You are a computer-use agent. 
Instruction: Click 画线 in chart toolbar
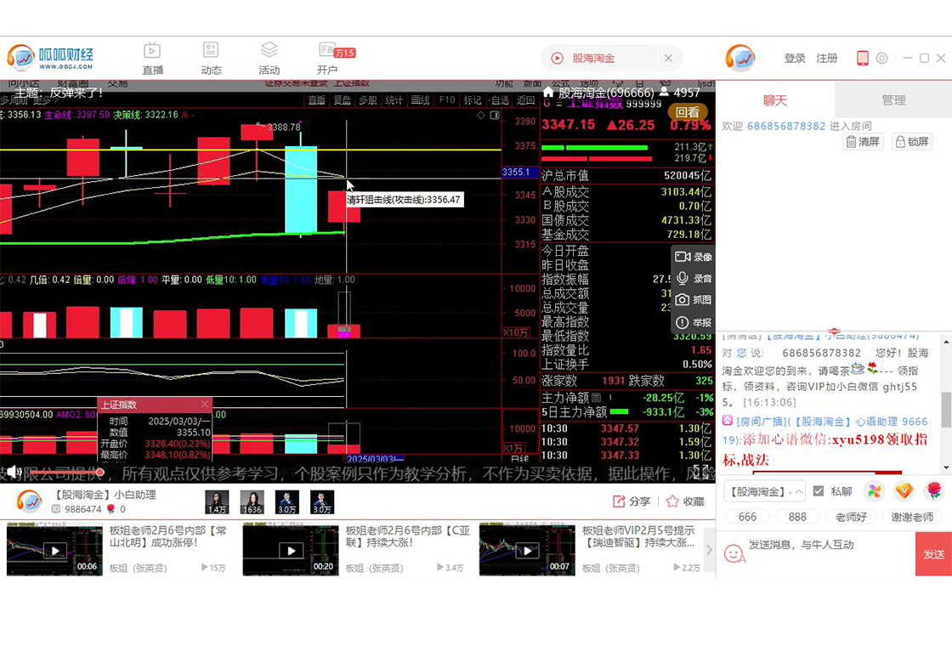pyautogui.click(x=420, y=100)
